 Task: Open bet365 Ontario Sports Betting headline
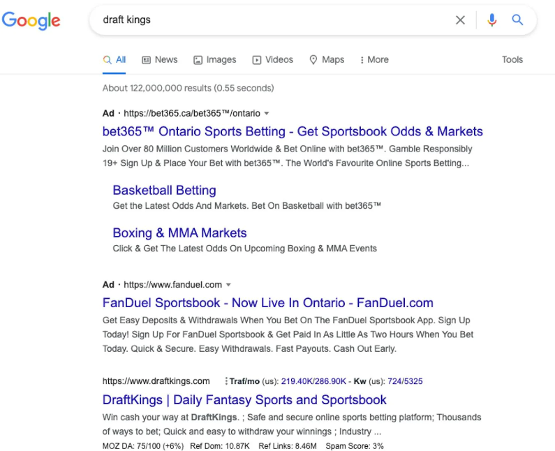point(293,131)
